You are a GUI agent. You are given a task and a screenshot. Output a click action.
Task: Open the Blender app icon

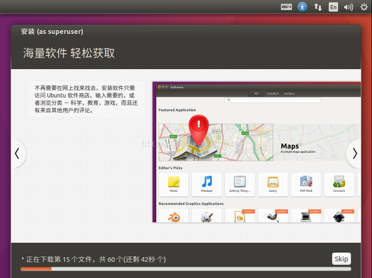click(174, 217)
